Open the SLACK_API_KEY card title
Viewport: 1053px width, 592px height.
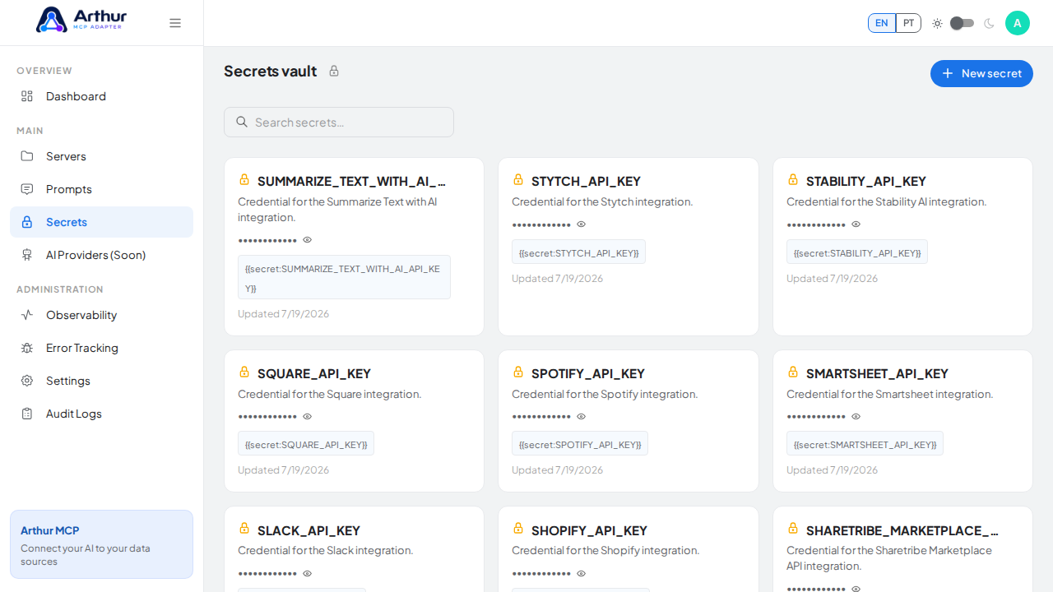pyautogui.click(x=308, y=530)
